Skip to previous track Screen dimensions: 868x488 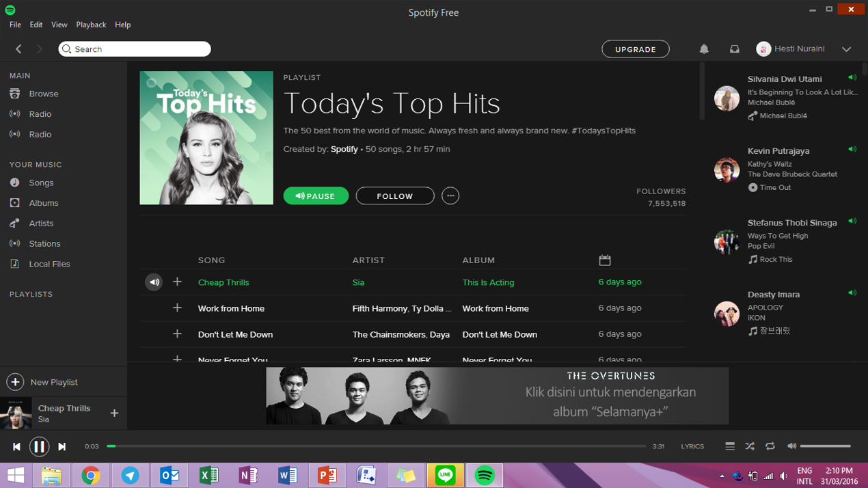(16, 447)
